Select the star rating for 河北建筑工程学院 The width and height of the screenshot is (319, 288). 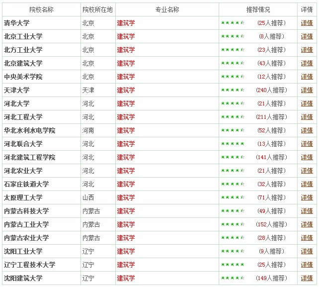233,157
